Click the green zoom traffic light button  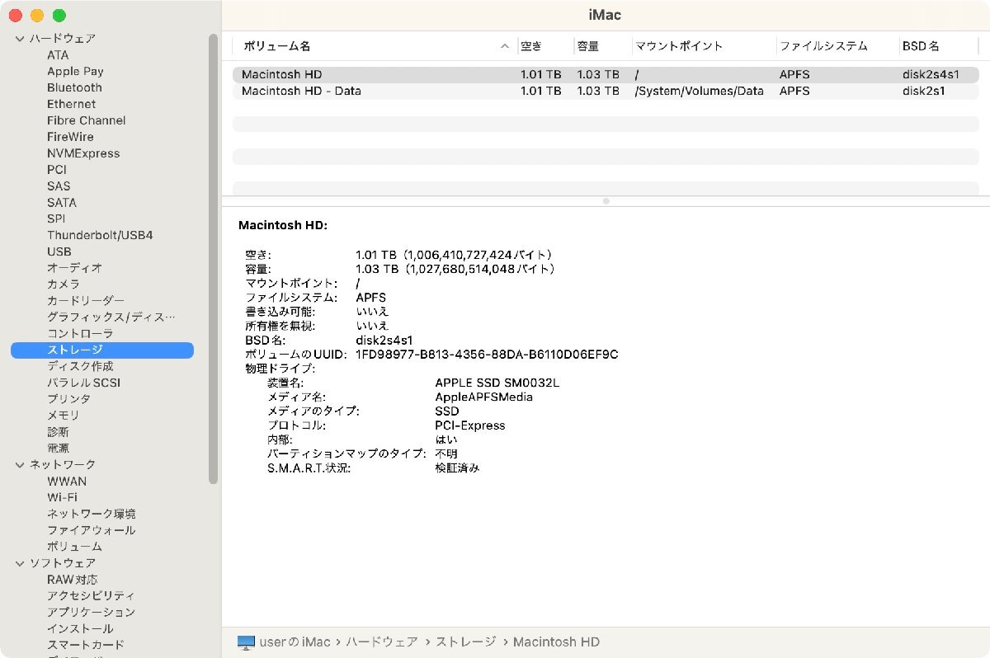[58, 15]
